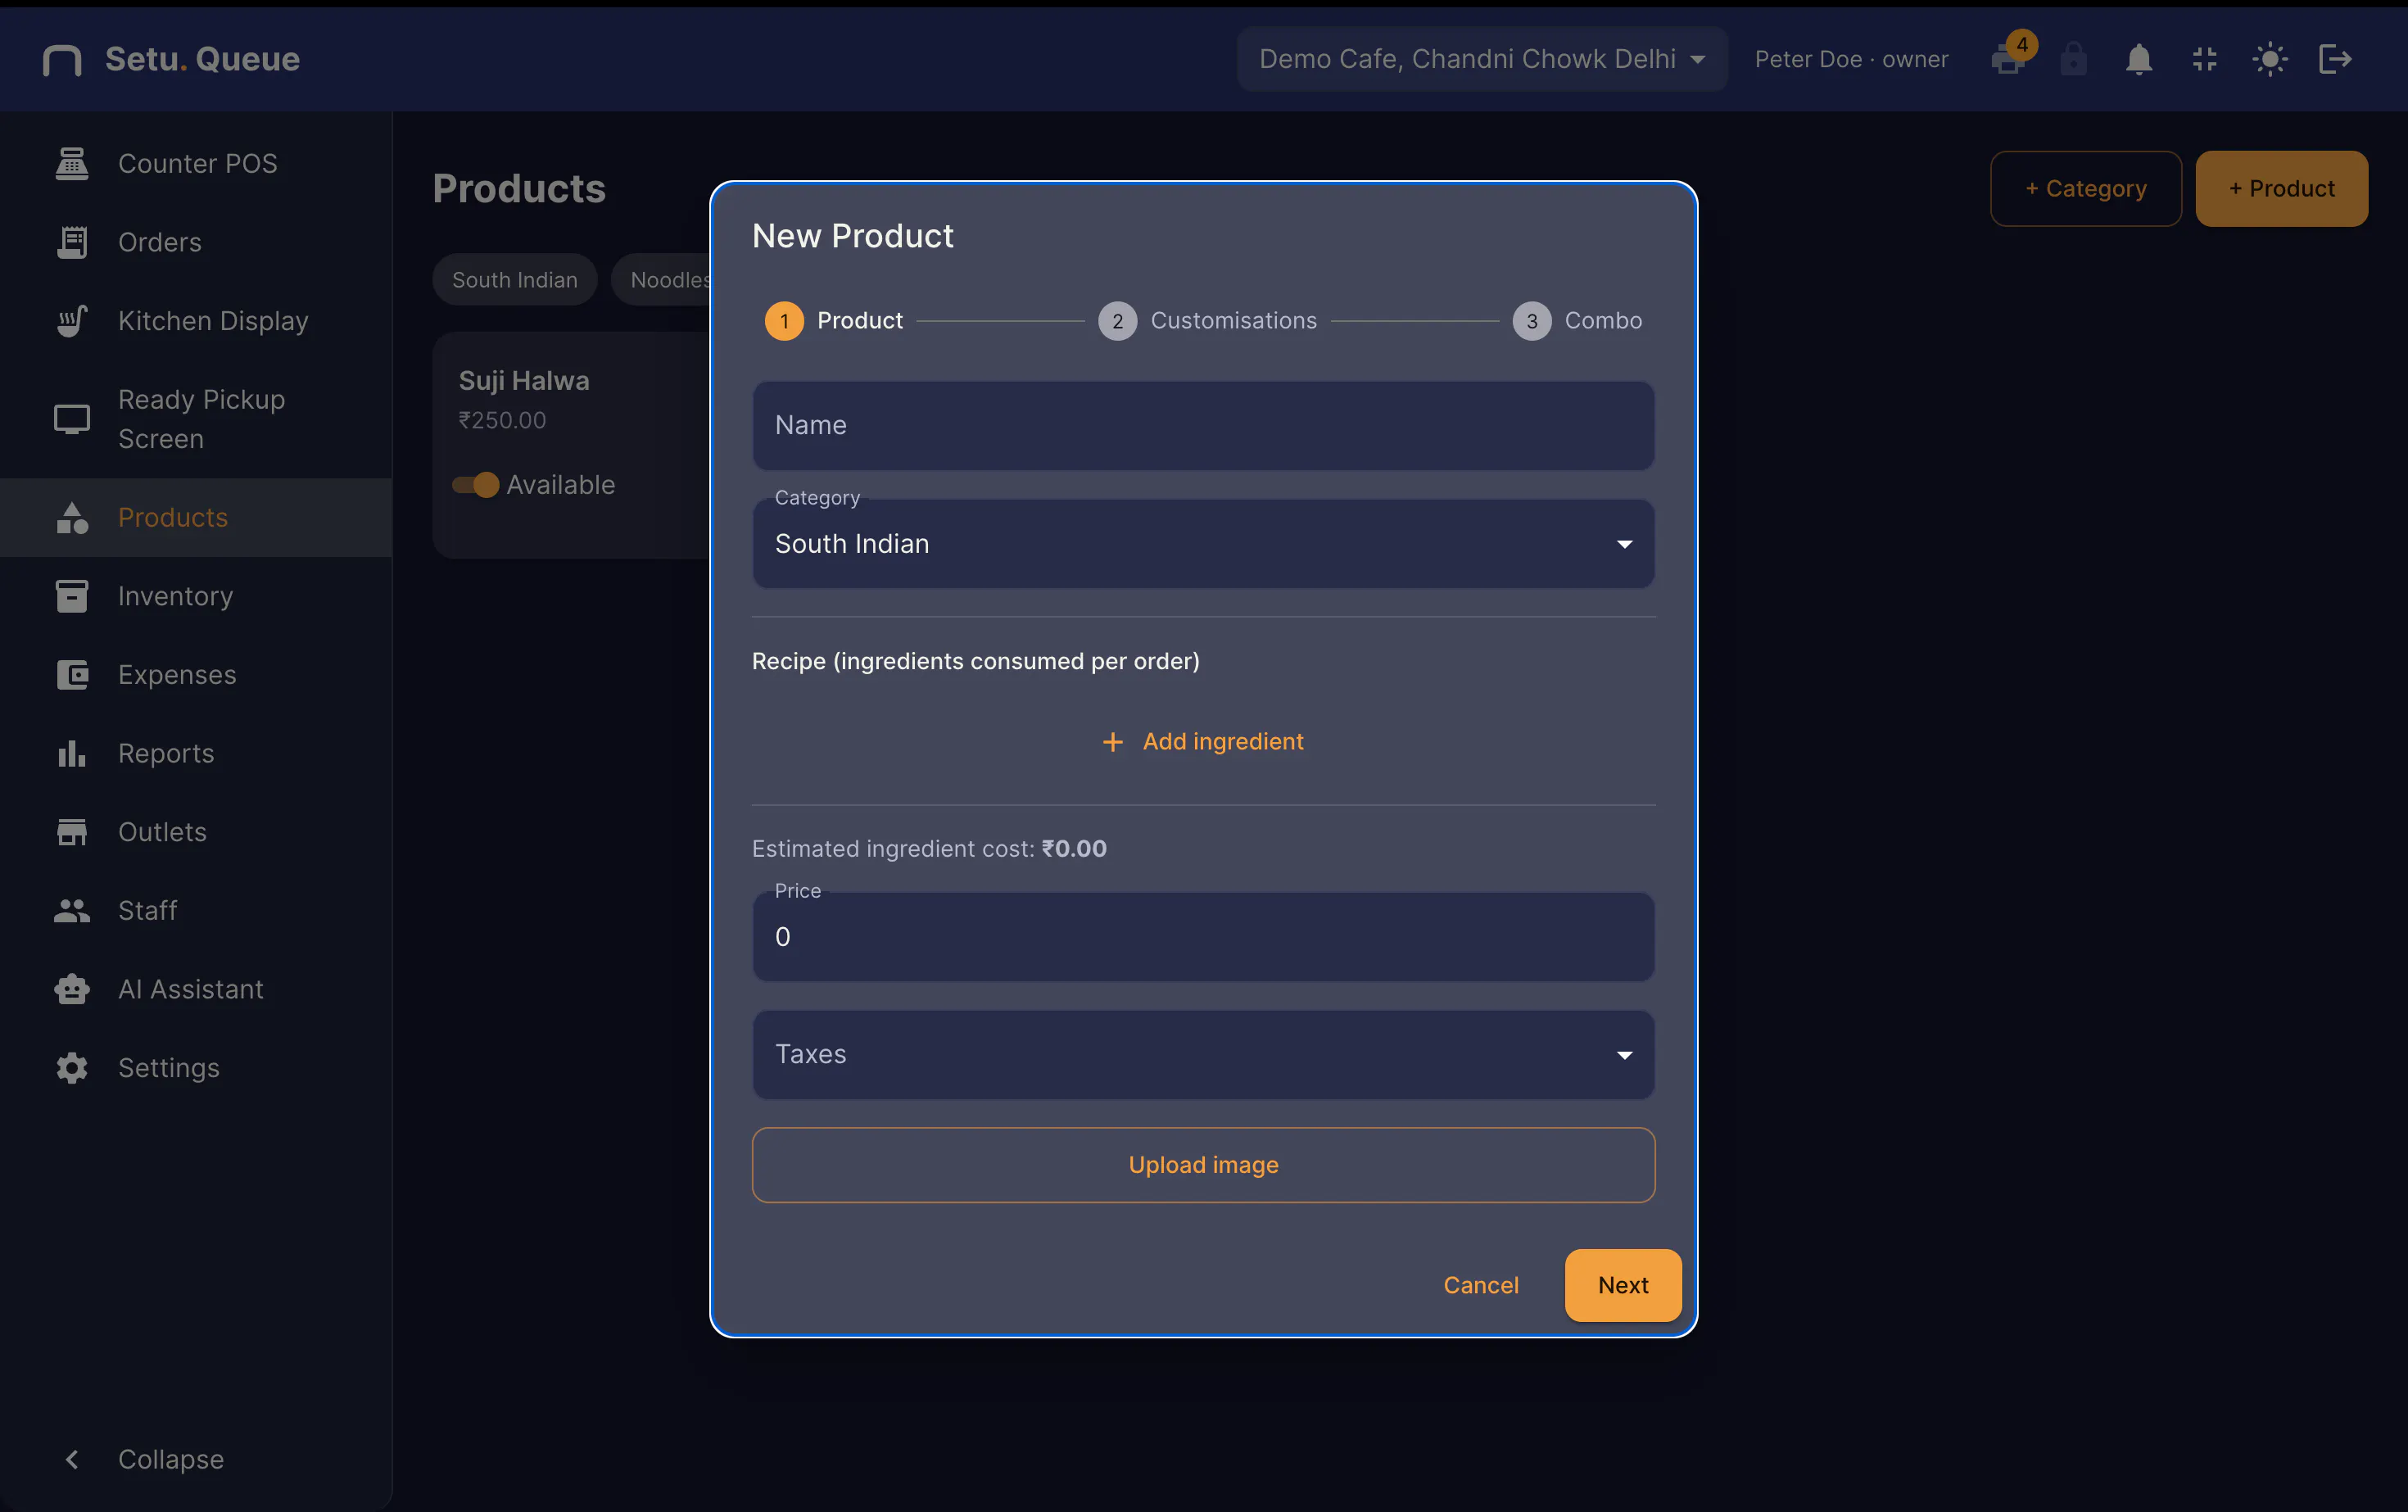This screenshot has height=1512, width=2408.
Task: Open Kitchen Display menu item
Action: pos(196,321)
